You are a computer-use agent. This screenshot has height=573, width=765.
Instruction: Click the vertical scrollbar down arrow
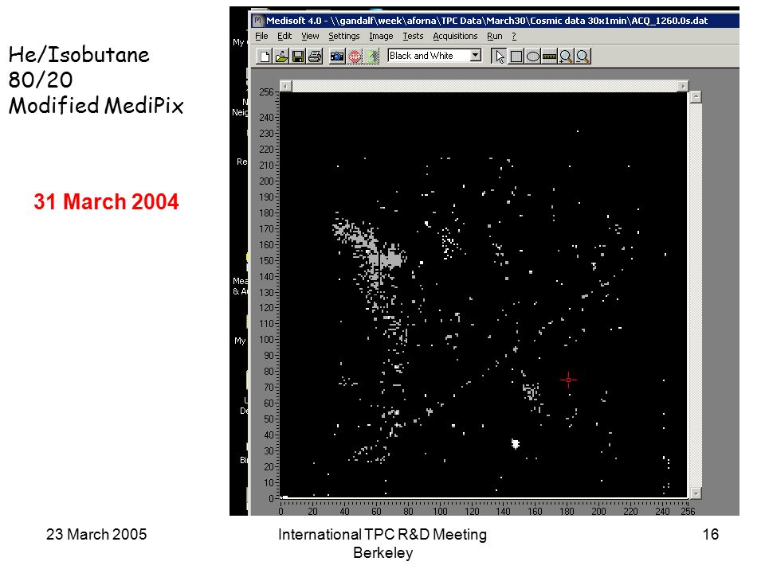(x=696, y=493)
